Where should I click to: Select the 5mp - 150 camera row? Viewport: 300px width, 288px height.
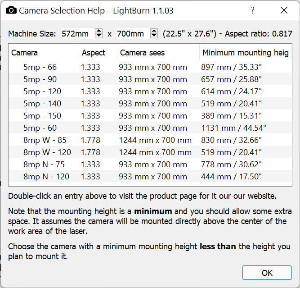[x=150, y=116]
